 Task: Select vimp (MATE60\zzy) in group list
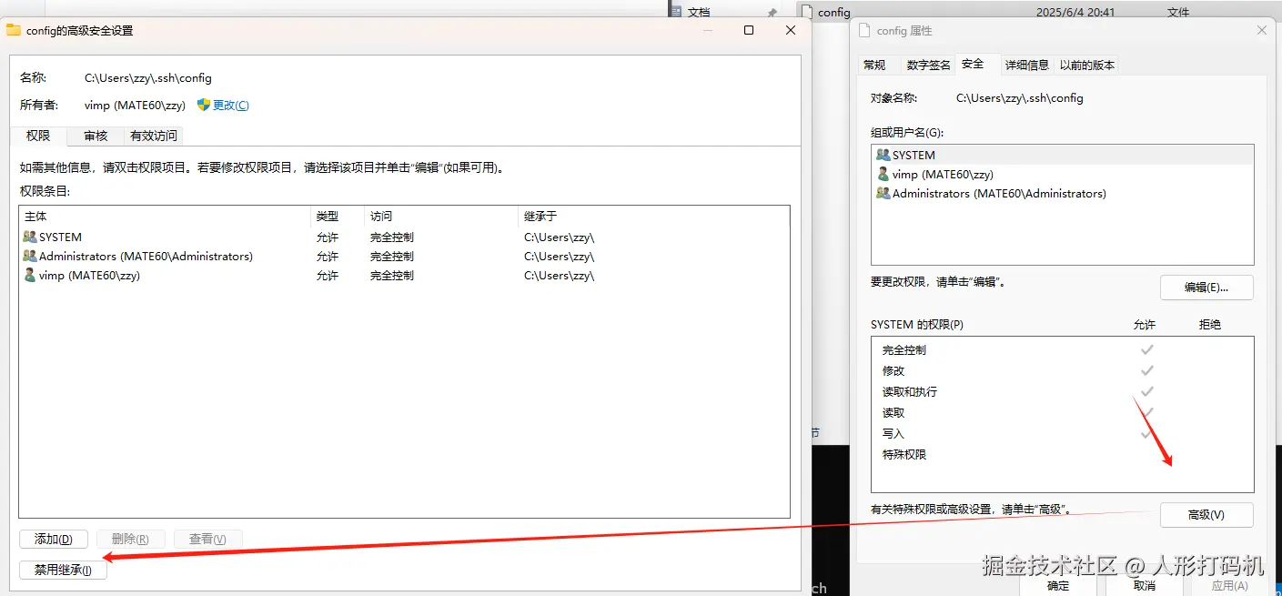1062,174
